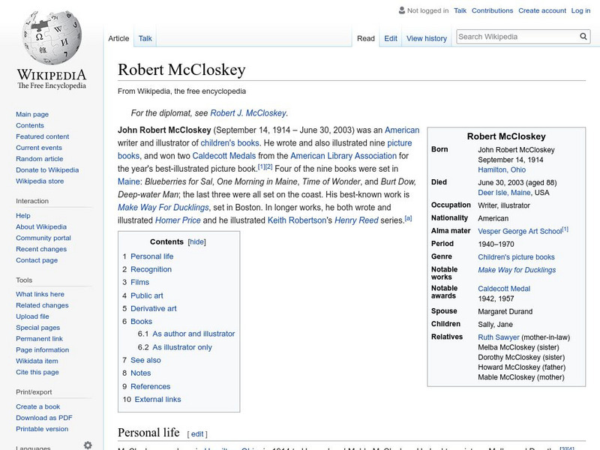The height and width of the screenshot is (450, 600).
Task: Open 'As author and illustrator' subsection
Action: pyautogui.click(x=193, y=334)
